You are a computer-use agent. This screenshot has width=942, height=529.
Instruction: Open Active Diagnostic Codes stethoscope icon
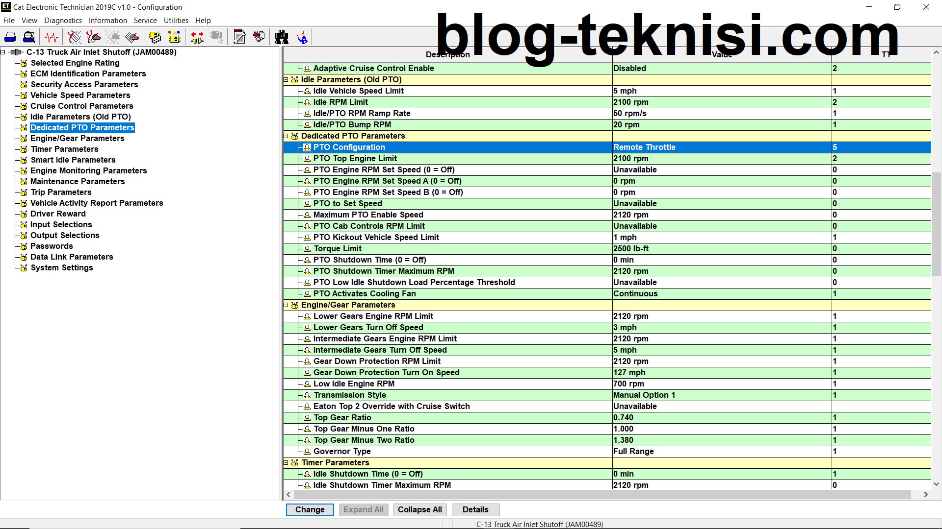pos(74,37)
